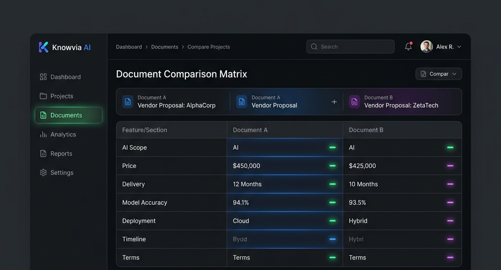Click the Dashboard grid icon in sidebar
Image resolution: width=501 pixels, height=270 pixels.
tap(43, 77)
